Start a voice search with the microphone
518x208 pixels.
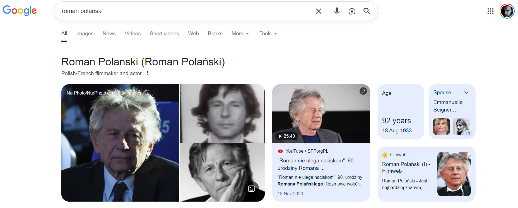(x=337, y=11)
